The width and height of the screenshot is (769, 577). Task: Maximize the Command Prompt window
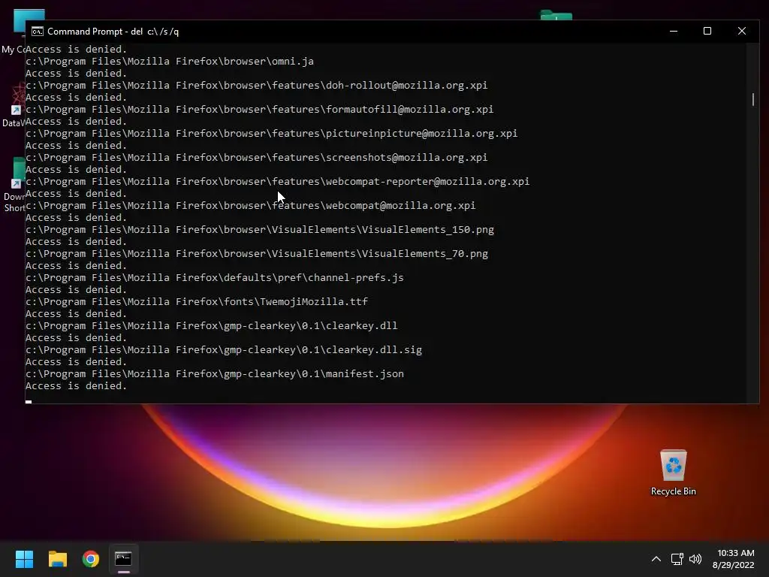click(707, 31)
